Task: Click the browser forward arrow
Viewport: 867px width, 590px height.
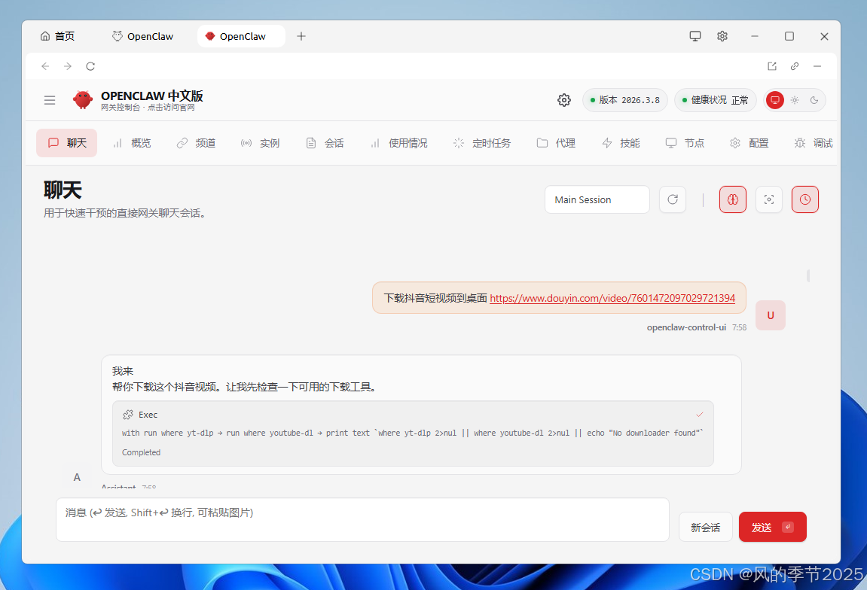Action: click(x=68, y=66)
